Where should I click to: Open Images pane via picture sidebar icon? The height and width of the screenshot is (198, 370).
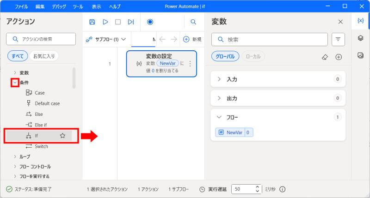click(360, 55)
